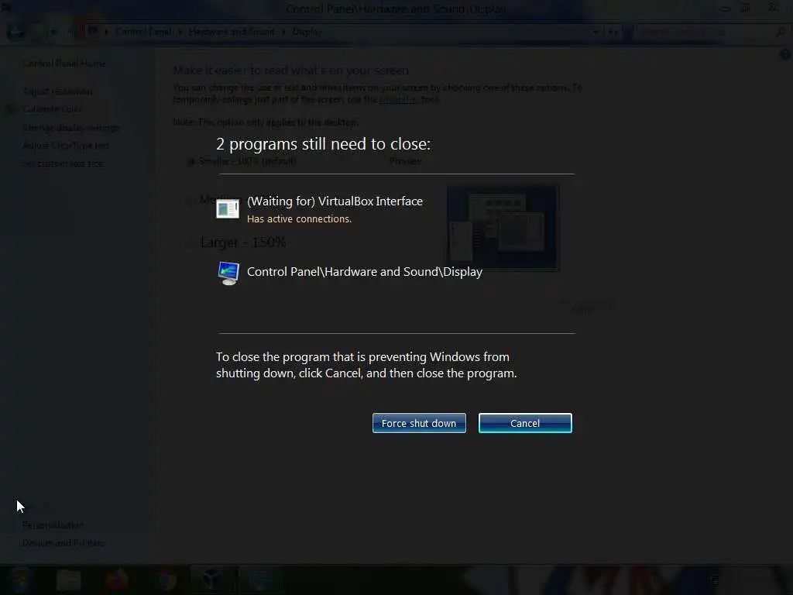Select the Smaller - 100% radio option

(191, 162)
